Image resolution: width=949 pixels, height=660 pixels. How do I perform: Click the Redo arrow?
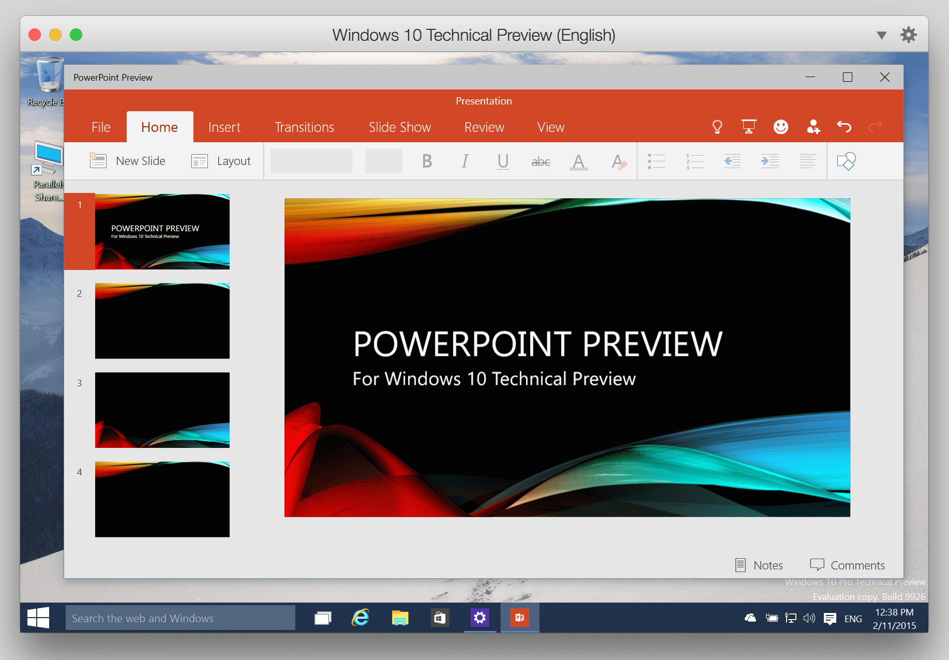[x=876, y=127]
